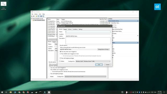Image resolution: width=167 pixels, height=94 pixels.
Task: Check the Hidden checkbox in Create Task dialog
Action: click(x=60, y=61)
